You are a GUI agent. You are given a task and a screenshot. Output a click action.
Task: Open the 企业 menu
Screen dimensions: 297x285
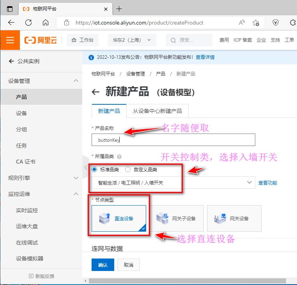coord(261,40)
